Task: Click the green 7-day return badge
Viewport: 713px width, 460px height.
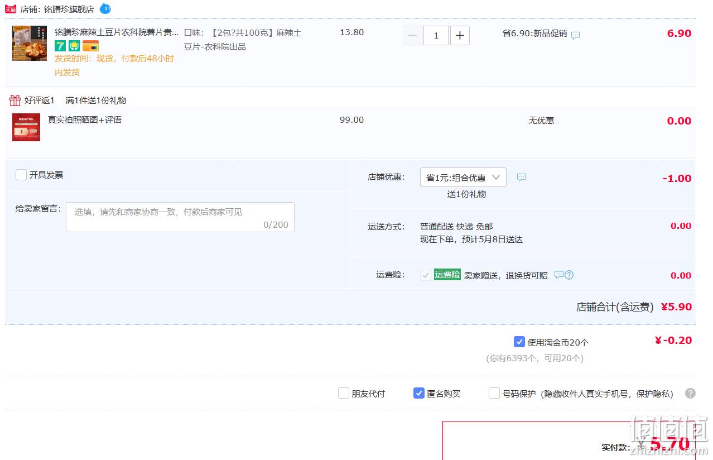Action: coord(60,46)
